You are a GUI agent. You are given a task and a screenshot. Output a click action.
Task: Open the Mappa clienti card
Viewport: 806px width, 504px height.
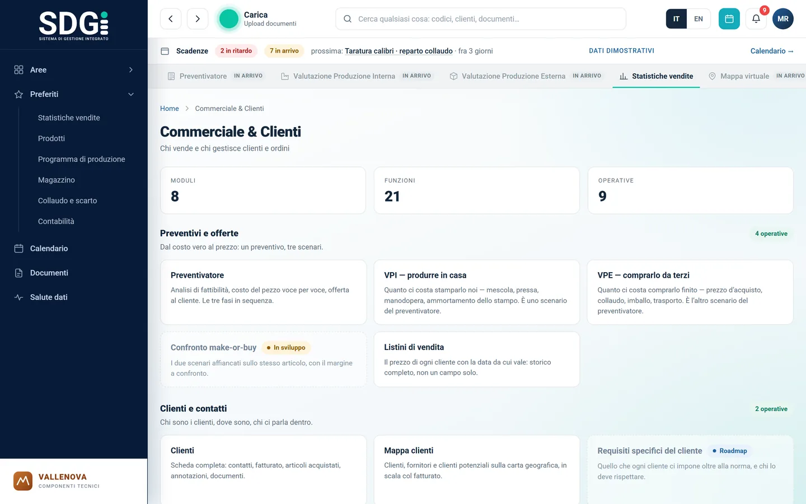coord(477,470)
